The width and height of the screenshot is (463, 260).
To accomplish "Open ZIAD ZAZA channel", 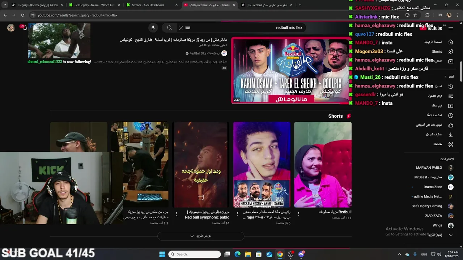I will pos(434,216).
